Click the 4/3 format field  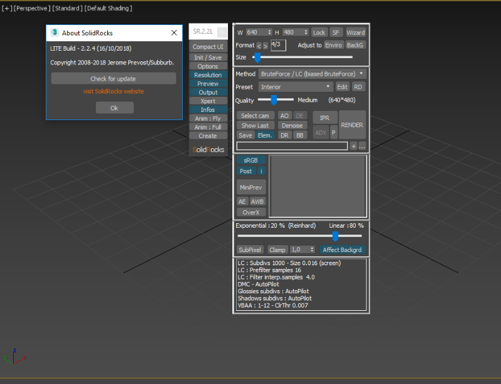click(x=278, y=45)
